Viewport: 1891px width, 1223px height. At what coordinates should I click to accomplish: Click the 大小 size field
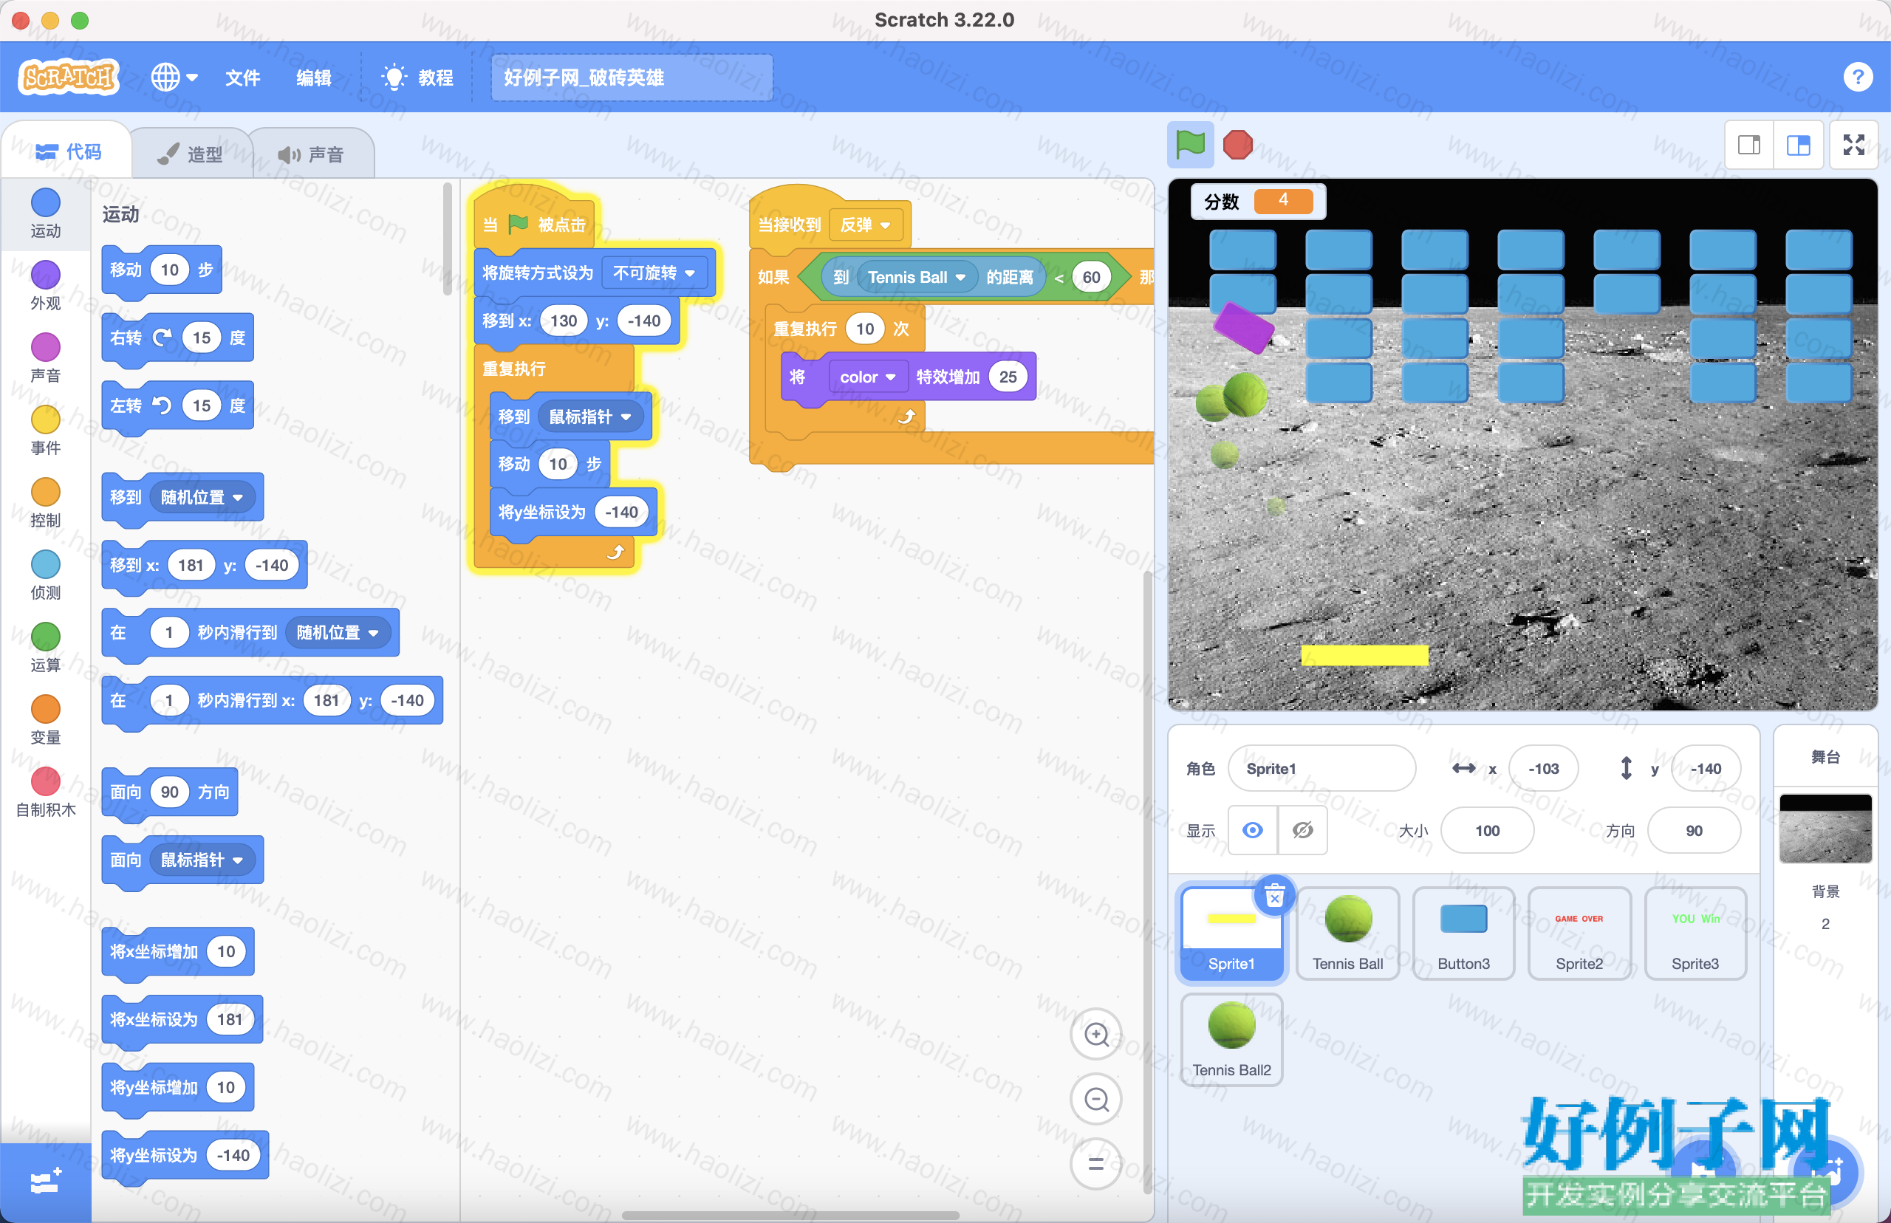pyautogui.click(x=1487, y=830)
